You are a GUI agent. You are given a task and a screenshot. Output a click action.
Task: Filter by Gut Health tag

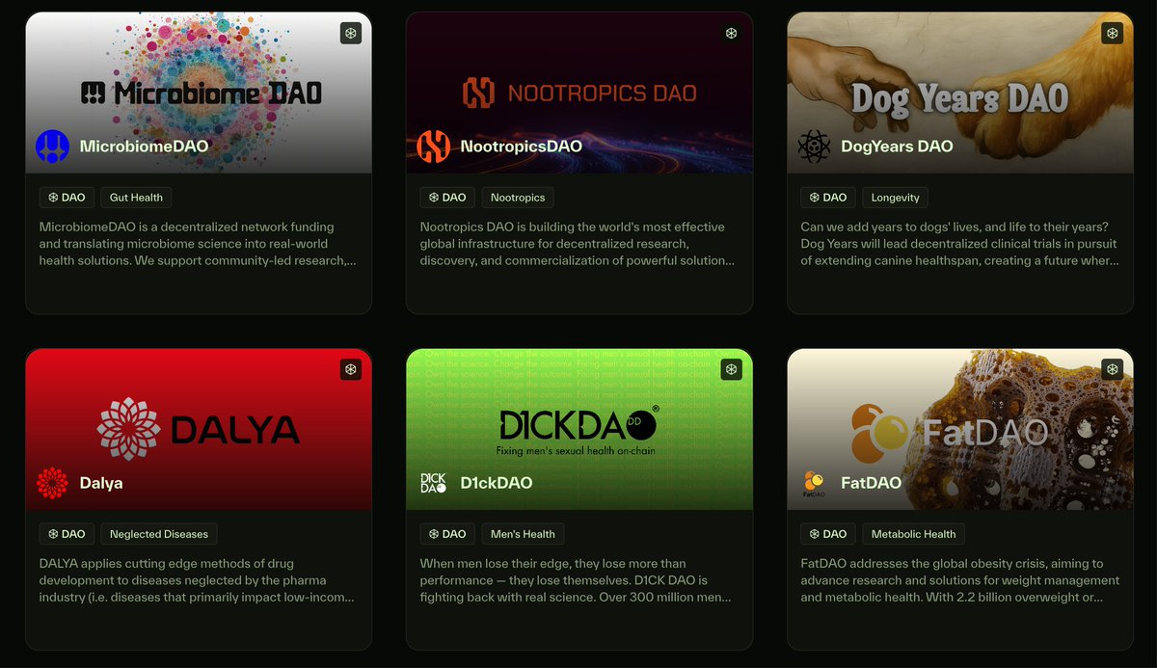click(136, 198)
